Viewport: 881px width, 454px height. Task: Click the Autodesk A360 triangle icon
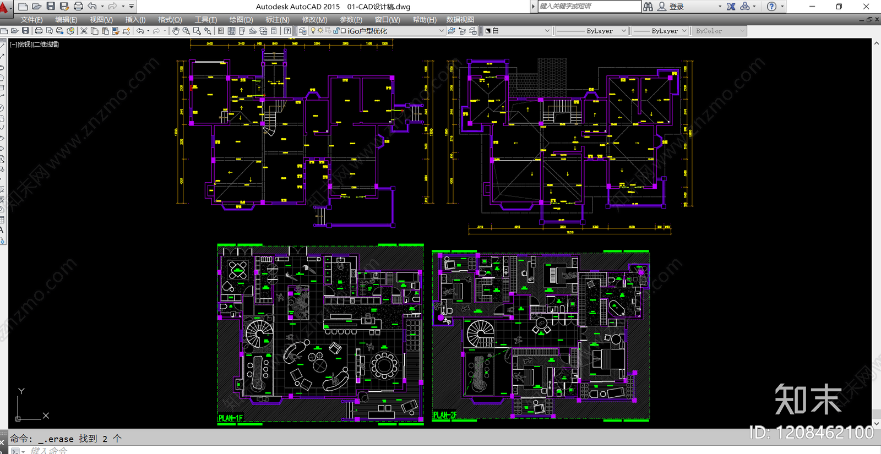745,7
